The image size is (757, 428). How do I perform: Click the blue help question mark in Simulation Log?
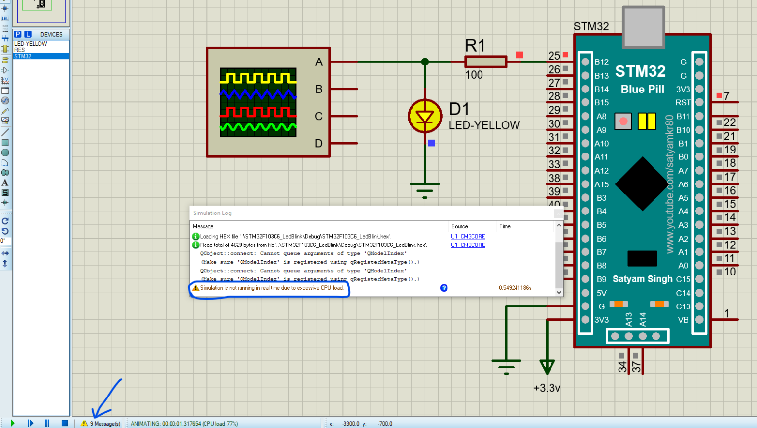point(444,288)
